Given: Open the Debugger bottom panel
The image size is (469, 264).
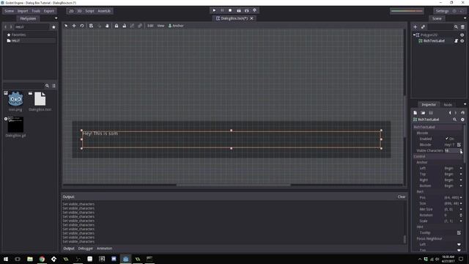Looking at the screenshot, I should click(86, 249).
